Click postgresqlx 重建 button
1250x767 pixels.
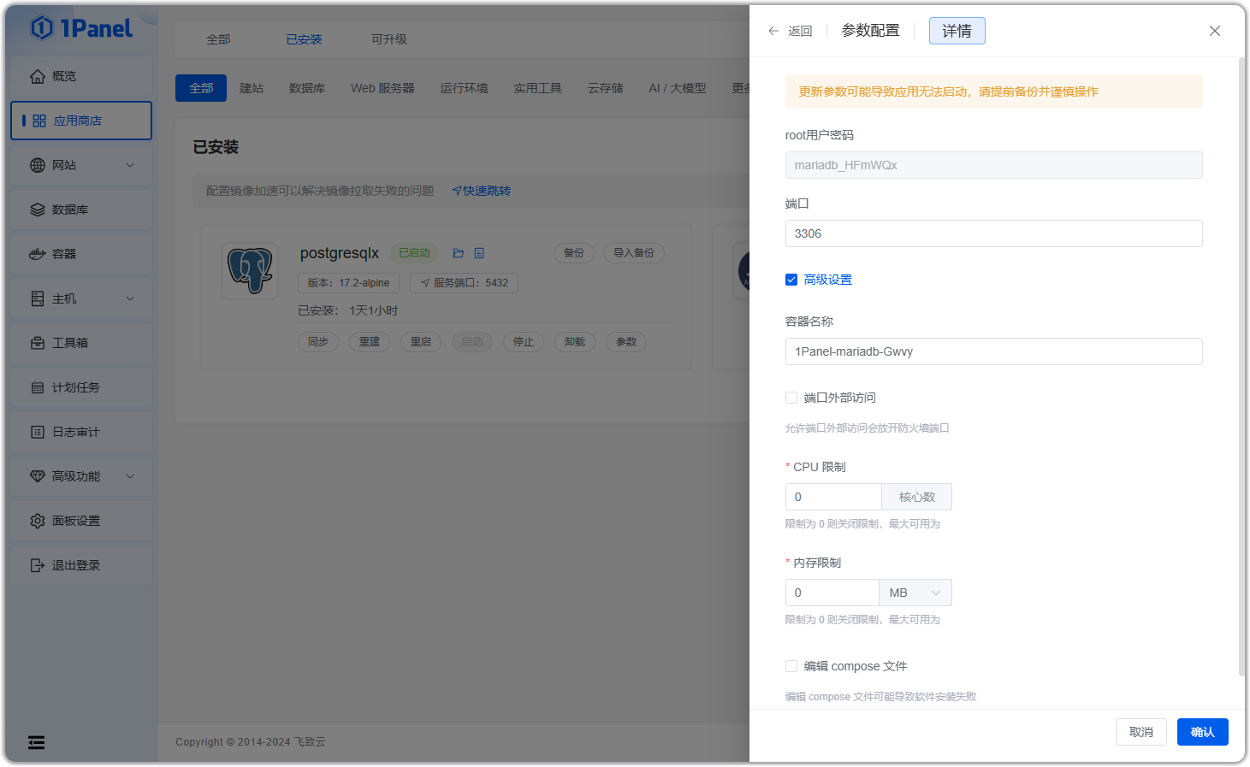click(x=370, y=342)
